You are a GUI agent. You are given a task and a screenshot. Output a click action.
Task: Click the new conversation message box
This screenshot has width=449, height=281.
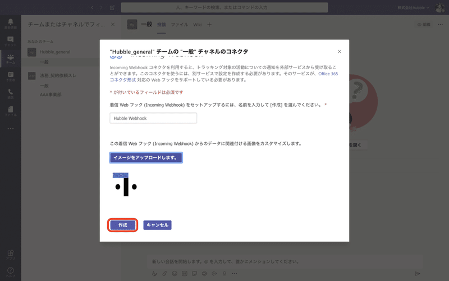[x=285, y=261]
